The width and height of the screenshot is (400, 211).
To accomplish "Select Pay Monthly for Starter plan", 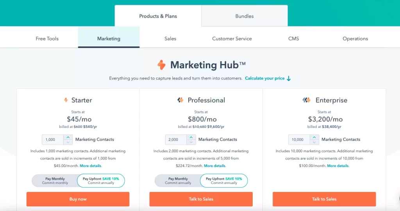I will click(x=55, y=181).
